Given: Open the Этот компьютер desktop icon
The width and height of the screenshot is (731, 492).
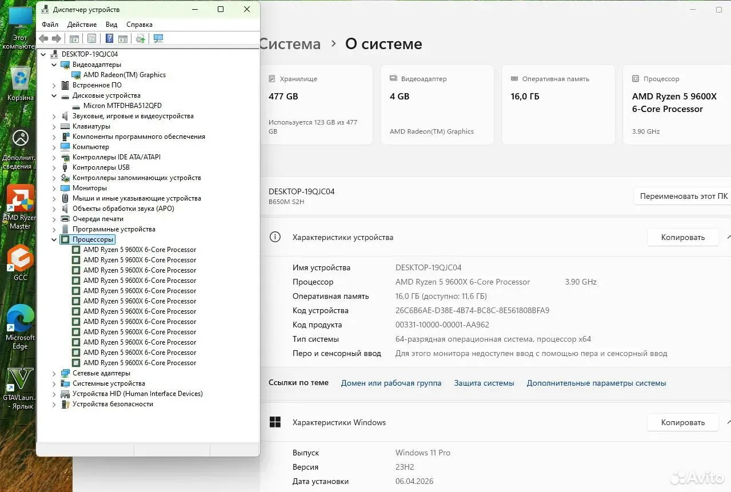Looking at the screenshot, I should point(20,29).
